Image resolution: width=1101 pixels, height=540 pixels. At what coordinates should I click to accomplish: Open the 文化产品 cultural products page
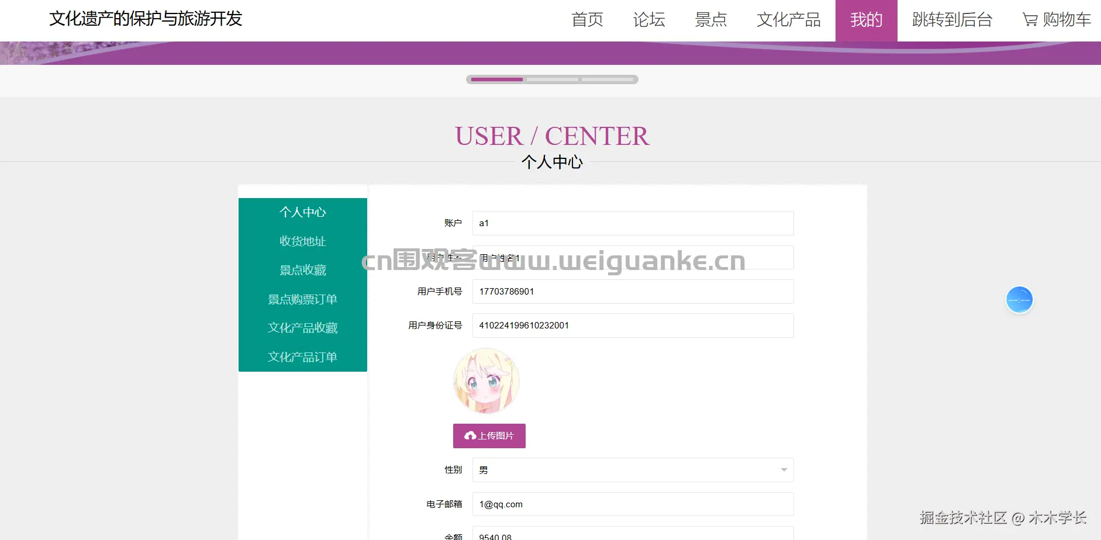(789, 20)
